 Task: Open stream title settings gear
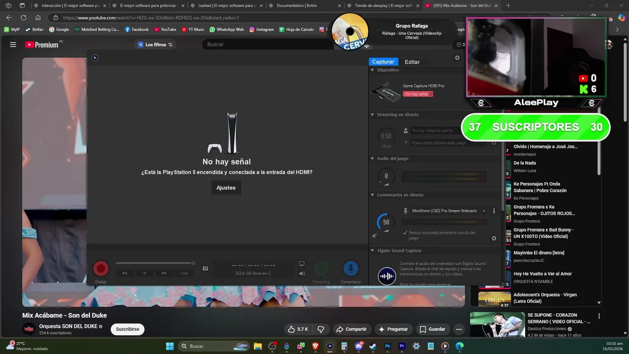pyautogui.click(x=494, y=143)
